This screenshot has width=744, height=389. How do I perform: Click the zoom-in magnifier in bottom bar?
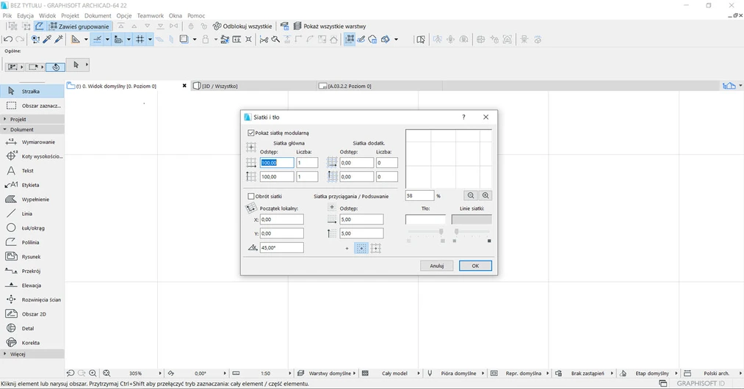[x=93, y=374]
